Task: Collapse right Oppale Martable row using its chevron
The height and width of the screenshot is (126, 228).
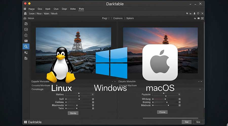Action: [201, 82]
